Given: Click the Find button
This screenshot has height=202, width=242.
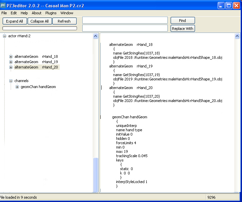Looking at the screenshot, I should coord(182,21).
